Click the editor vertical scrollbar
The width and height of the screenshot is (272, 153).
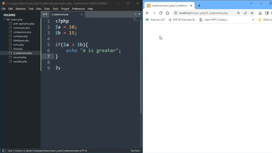[x=141, y=66]
